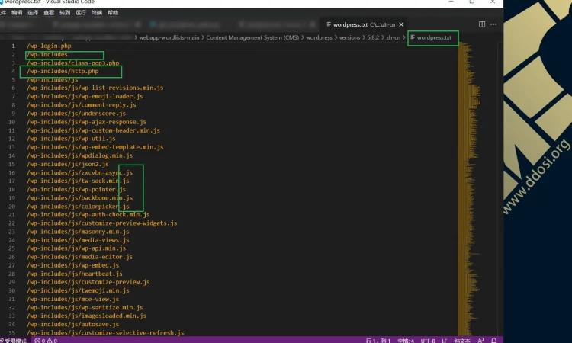The height and width of the screenshot is (343, 572).
Task: Open the 编辑 (Edit) menu
Action: point(17,13)
